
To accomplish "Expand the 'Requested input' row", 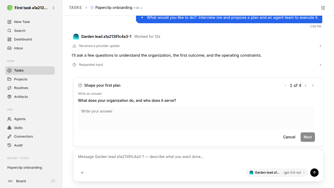I will [197, 65].
